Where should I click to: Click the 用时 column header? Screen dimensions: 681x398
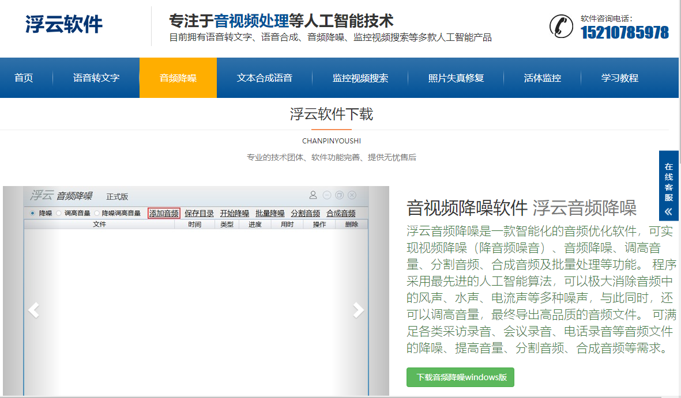(287, 225)
